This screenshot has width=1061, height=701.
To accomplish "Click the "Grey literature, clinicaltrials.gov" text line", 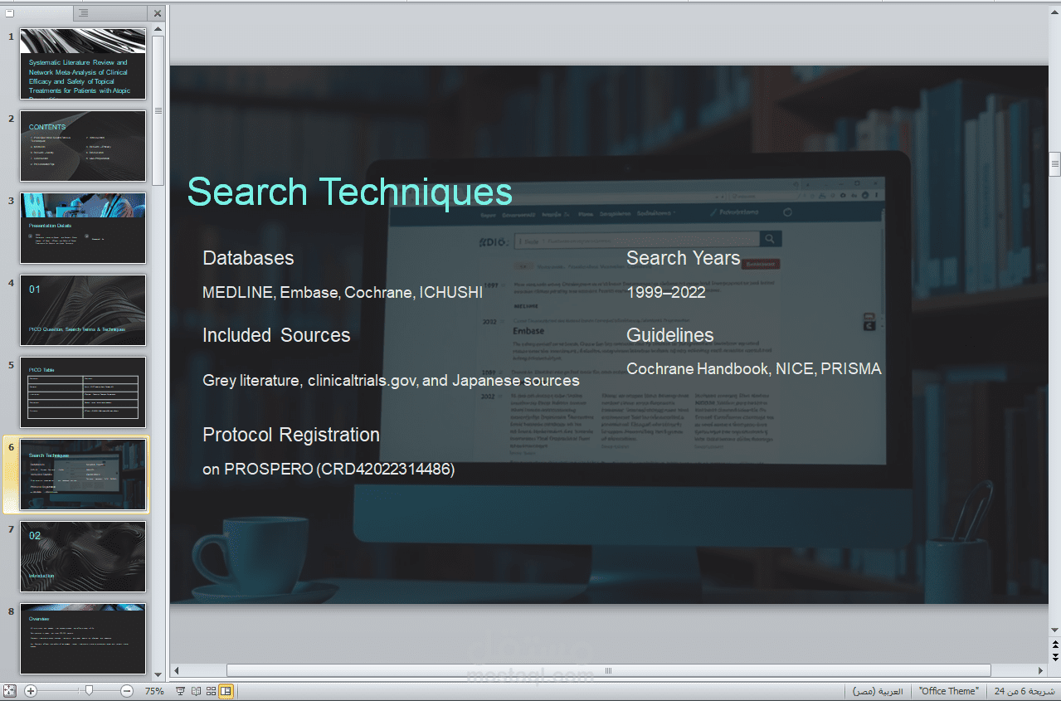I will [x=391, y=381].
